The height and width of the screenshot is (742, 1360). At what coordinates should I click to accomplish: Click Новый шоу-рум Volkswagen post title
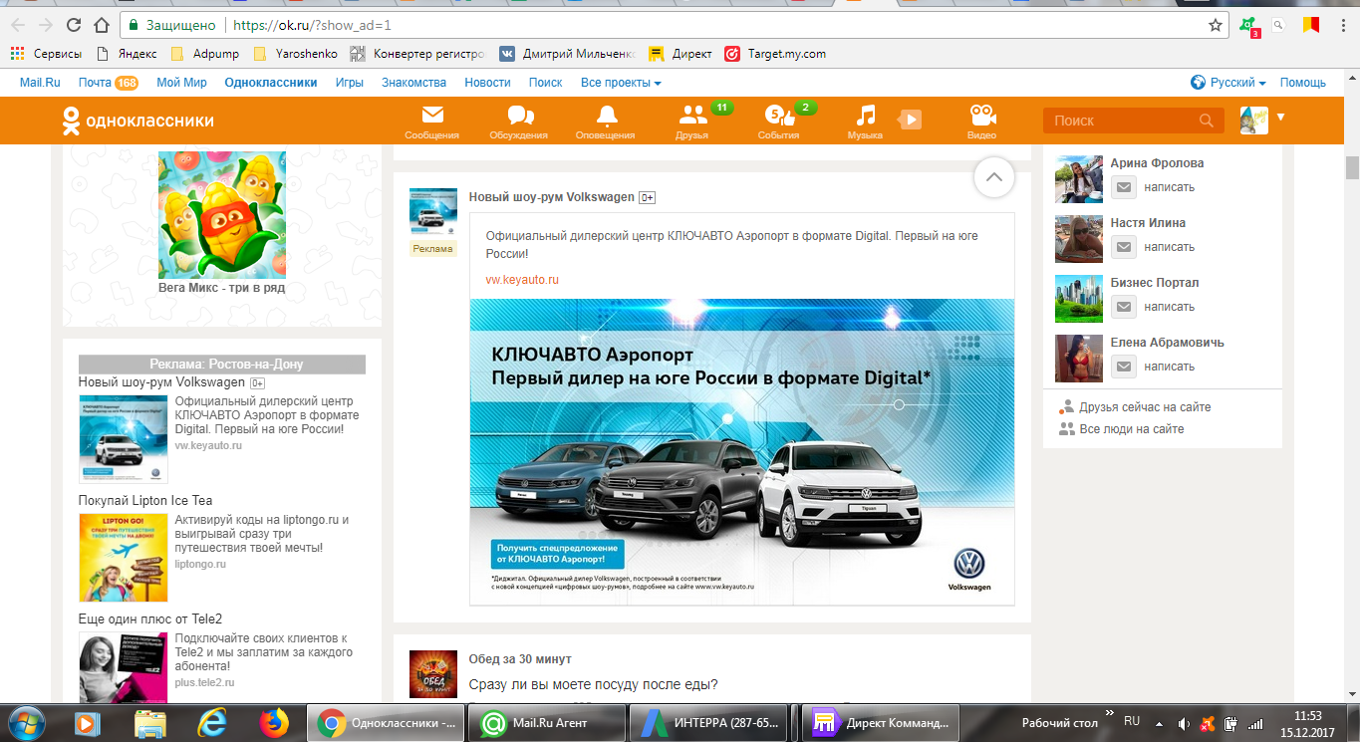click(551, 197)
